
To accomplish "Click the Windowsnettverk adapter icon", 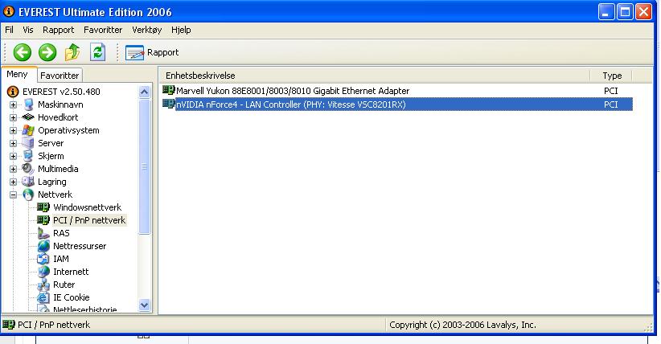I will 43,207.
